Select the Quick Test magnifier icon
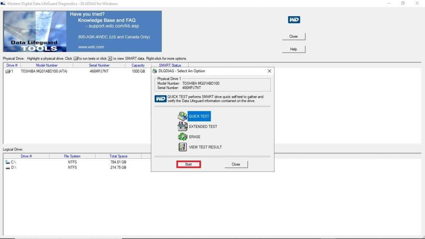Screen dimensions: 425x239 [182, 116]
